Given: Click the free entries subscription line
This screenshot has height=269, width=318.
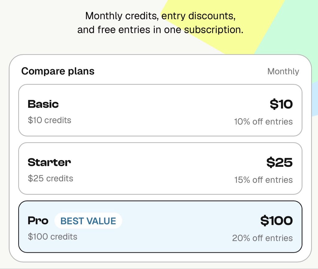Looking at the screenshot, I should [x=160, y=29].
